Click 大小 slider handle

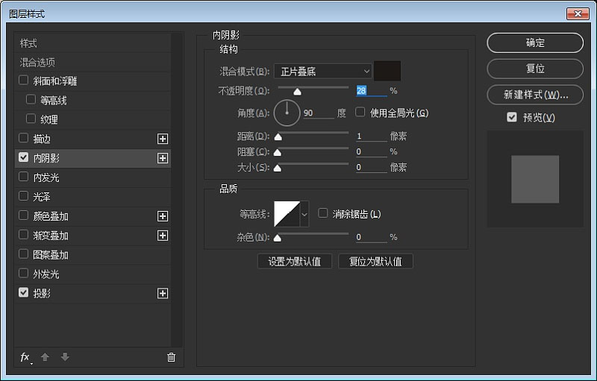coord(278,168)
